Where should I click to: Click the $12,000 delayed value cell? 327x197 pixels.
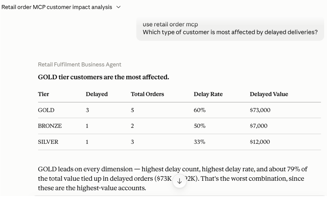pos(260,142)
